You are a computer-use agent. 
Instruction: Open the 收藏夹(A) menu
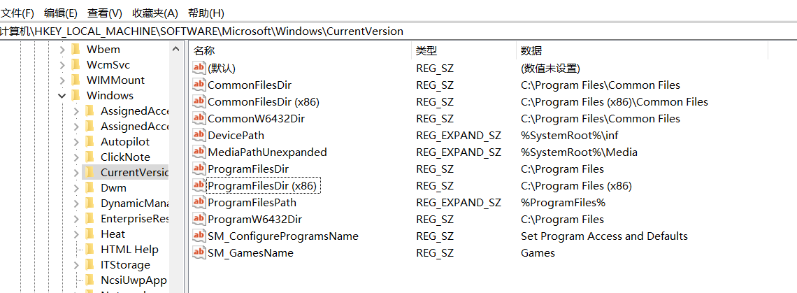coord(155,13)
